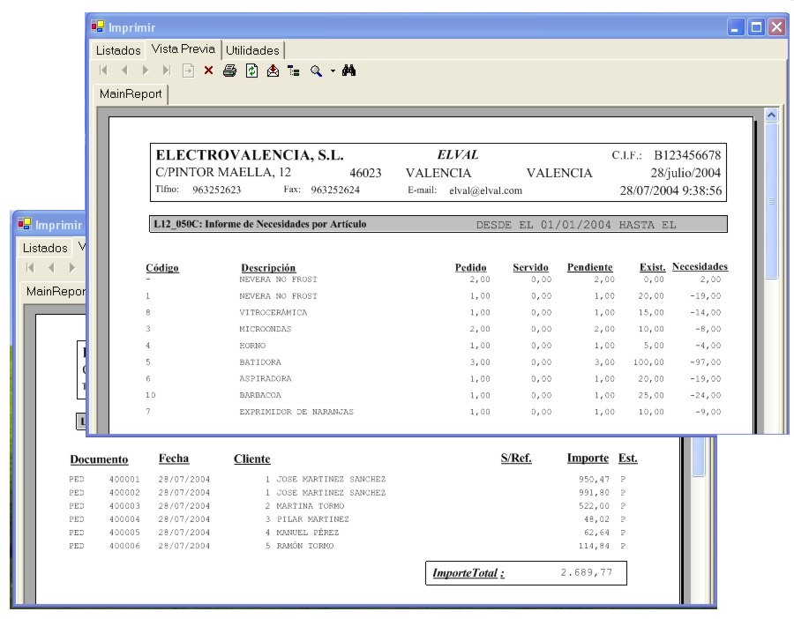Click amount 950,47 in back report
The width and height of the screenshot is (794, 619).
coord(594,480)
